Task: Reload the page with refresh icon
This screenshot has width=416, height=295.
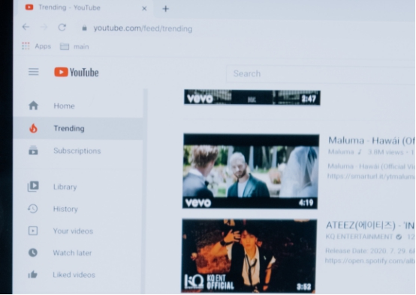Action: tap(62, 27)
